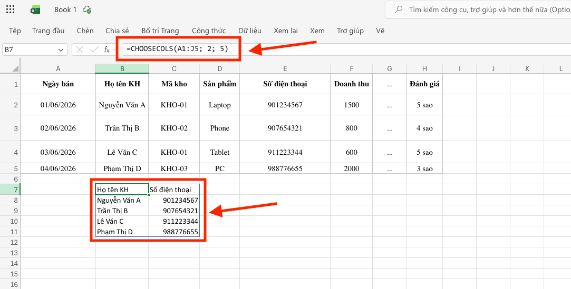Viewport: 571px width, 289px height.
Task: Open the Chèn tab
Action: point(85,31)
